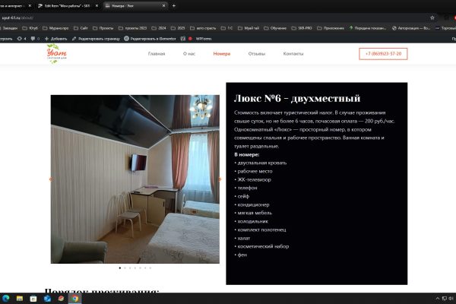The height and width of the screenshot is (304, 456).
Task: Open the "Авторизация" bookmark
Action: point(411,28)
